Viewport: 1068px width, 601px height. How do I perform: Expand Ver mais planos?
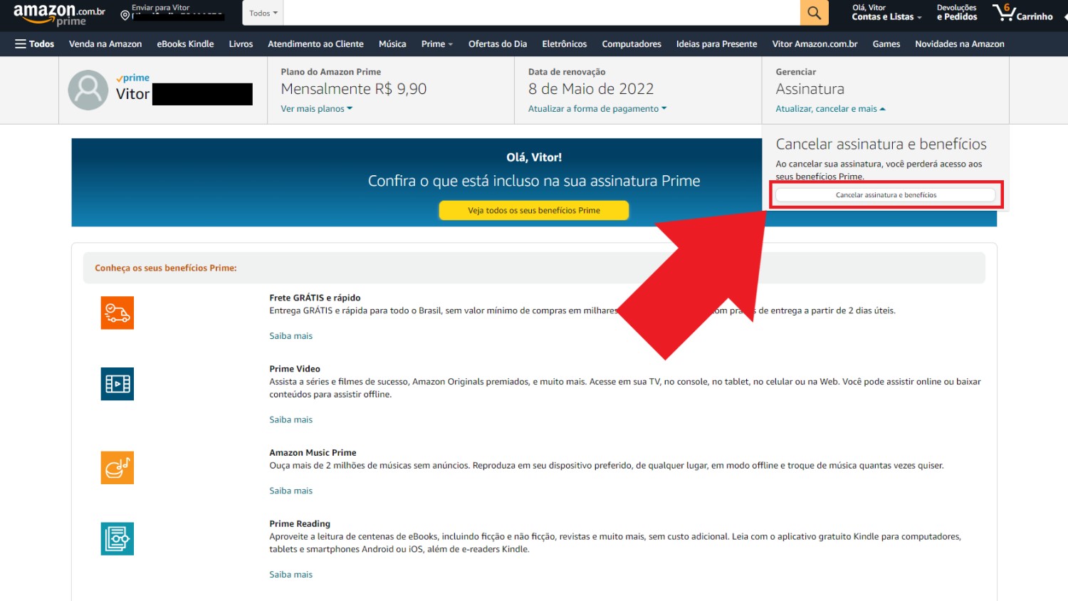point(316,109)
